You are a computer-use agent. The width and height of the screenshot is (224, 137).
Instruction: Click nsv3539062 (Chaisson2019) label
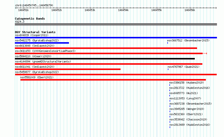(188, 119)
